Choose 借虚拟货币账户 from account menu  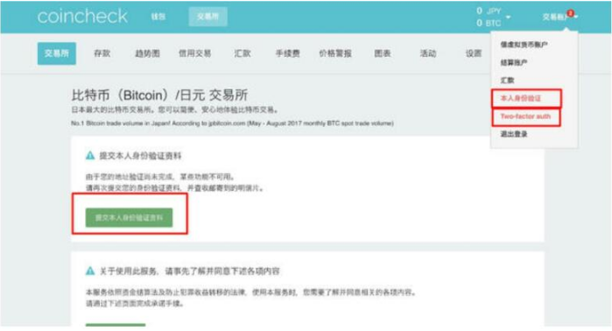click(x=524, y=45)
